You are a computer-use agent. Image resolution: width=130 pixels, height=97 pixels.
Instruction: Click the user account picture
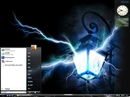[x=34, y=48]
